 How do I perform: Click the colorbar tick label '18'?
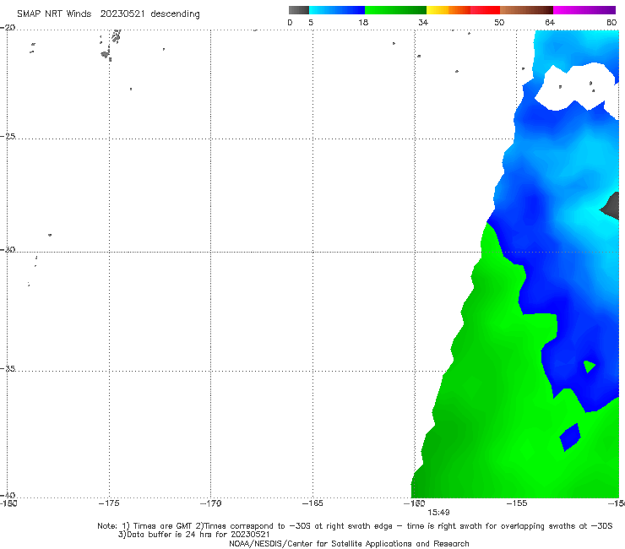click(363, 22)
